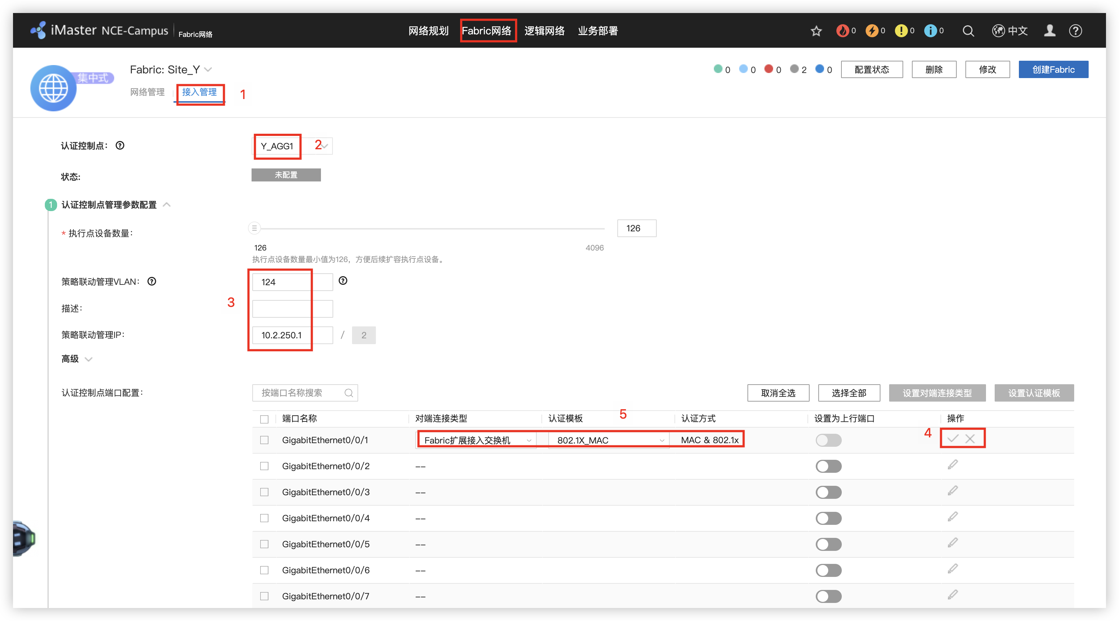Switch to the 网络管理 tab

(147, 92)
